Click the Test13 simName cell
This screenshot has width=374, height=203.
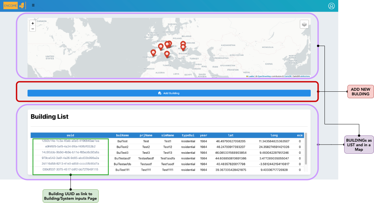168,153
